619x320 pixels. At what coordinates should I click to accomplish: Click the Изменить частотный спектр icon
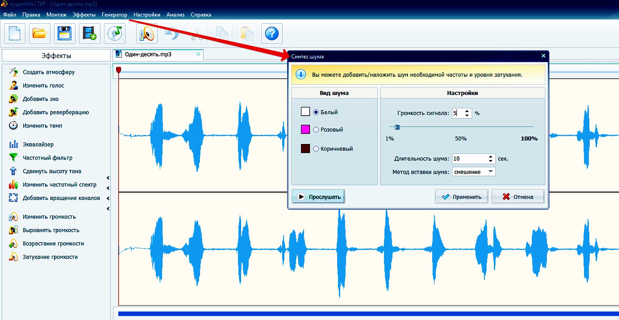pyautogui.click(x=13, y=185)
